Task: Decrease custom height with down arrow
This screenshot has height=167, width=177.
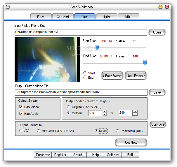Action: pos(135,114)
